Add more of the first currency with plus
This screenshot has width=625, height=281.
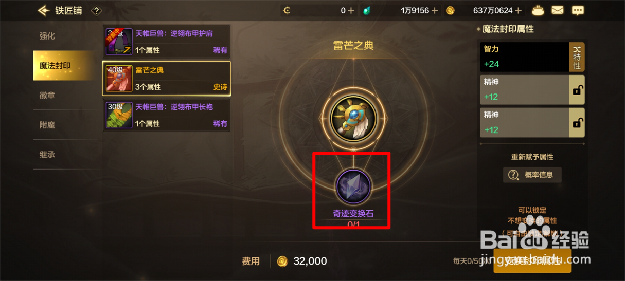(x=351, y=10)
